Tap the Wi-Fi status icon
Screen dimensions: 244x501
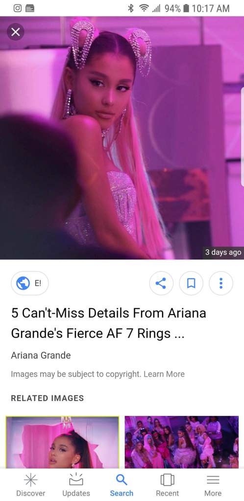(x=144, y=8)
